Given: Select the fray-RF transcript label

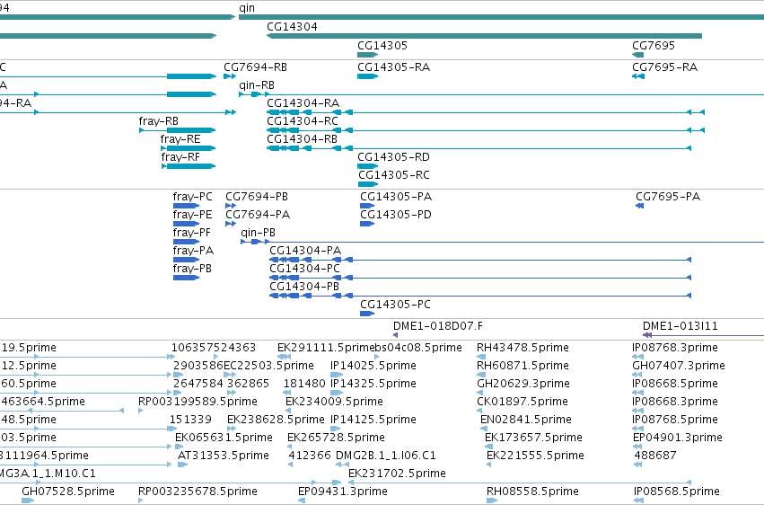Looking at the screenshot, I should point(180,157).
